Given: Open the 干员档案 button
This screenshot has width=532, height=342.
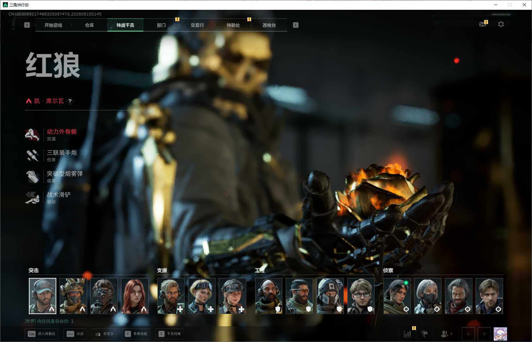Looking at the screenshot, I should (x=170, y=334).
